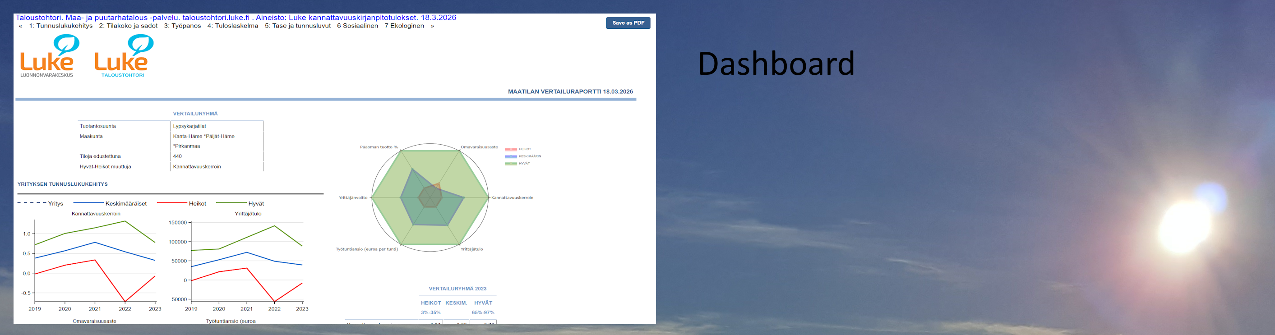The image size is (1275, 335).
Task: Open the 1: Tunnuslukukehitys section
Action: [x=60, y=26]
